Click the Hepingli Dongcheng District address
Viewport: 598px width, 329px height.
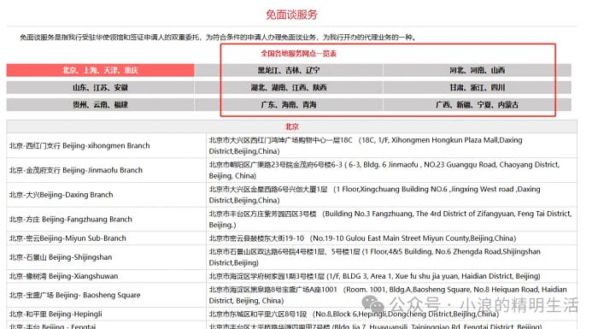pyautogui.click(x=391, y=314)
